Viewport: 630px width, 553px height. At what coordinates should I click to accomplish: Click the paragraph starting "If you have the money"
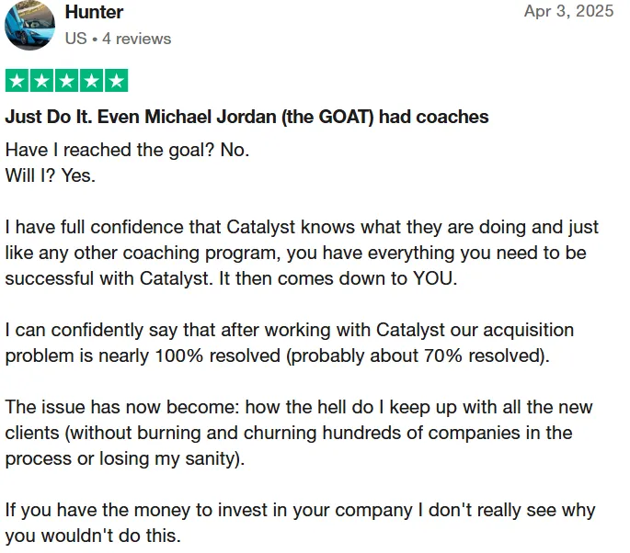[300, 523]
